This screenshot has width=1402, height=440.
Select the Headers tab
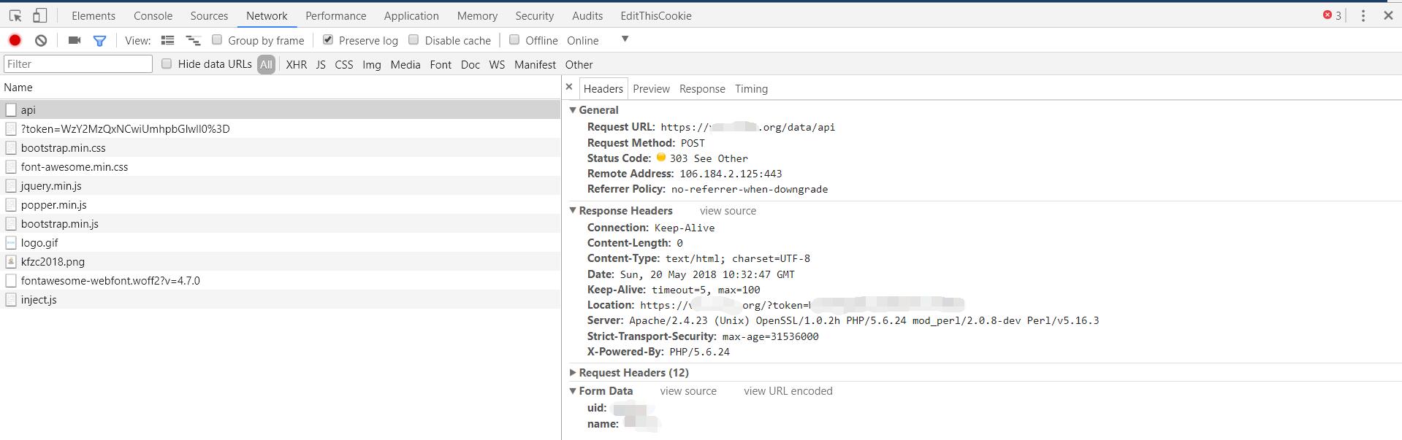pos(603,89)
